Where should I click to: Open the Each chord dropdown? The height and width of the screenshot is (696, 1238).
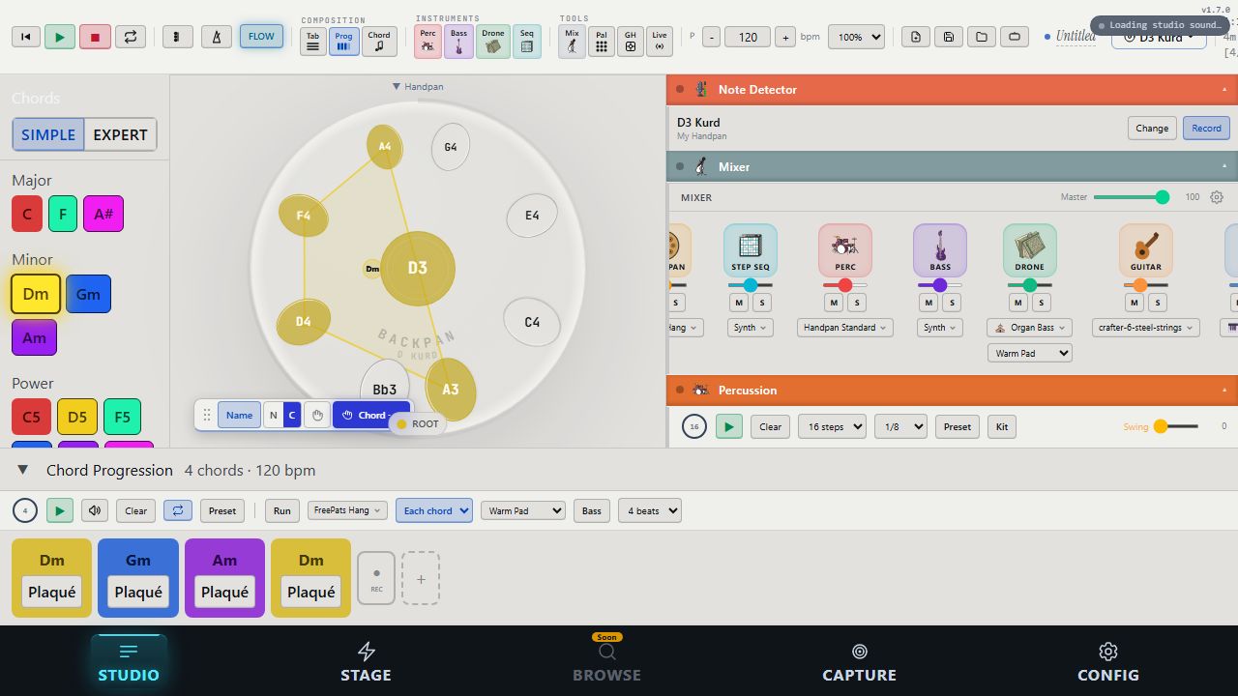coord(433,510)
